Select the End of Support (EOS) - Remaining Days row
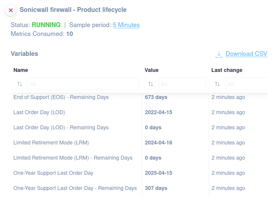Image resolution: width=273 pixels, height=197 pixels. 139,97
